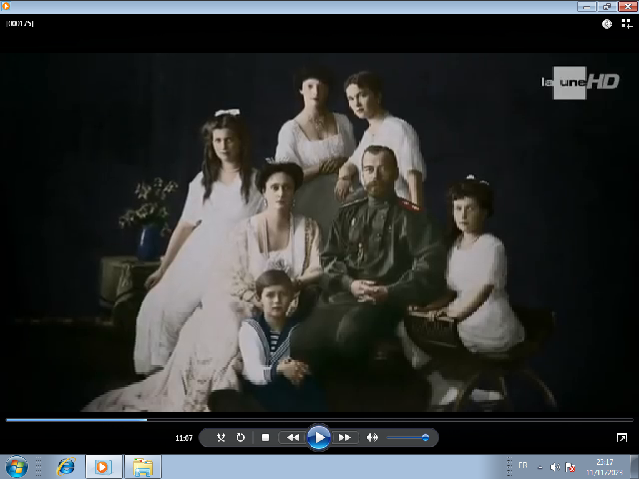Stop the video playback
The height and width of the screenshot is (479, 639).
[265, 437]
